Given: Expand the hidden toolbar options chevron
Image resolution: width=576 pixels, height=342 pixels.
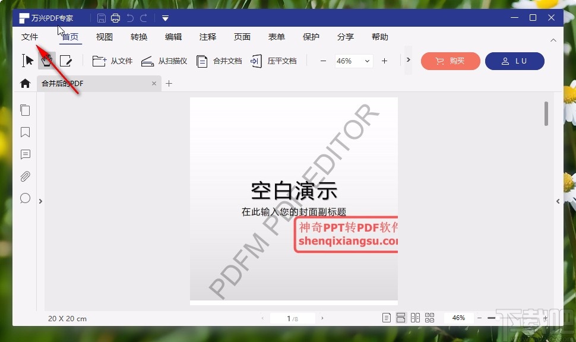Looking at the screenshot, I should pyautogui.click(x=408, y=60).
